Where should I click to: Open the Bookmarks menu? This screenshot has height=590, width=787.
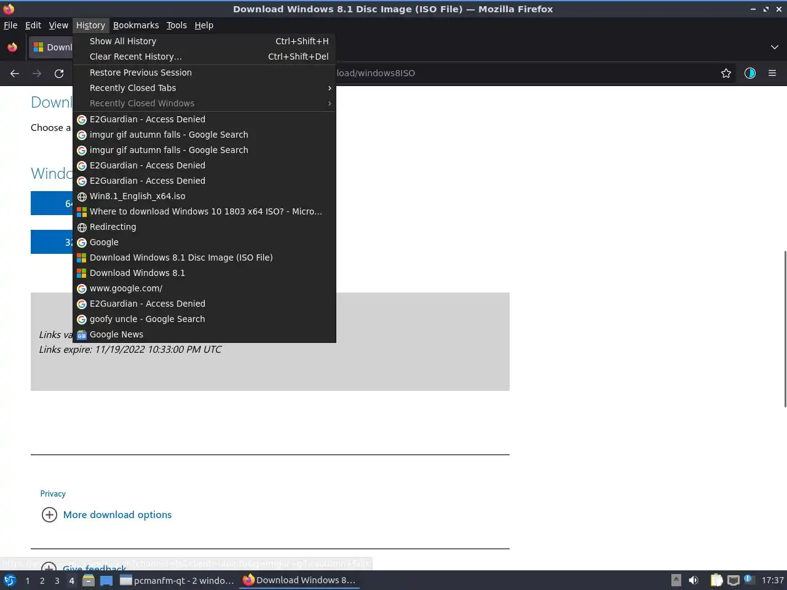(x=136, y=25)
